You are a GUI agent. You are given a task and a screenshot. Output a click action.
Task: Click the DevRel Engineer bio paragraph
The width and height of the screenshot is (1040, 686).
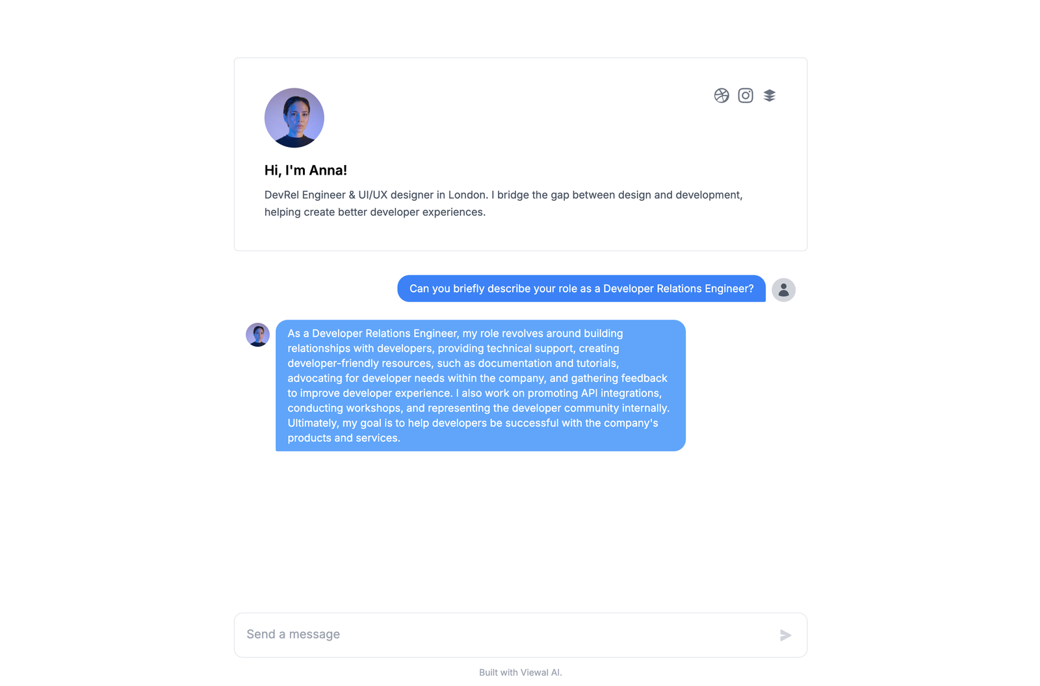504,203
